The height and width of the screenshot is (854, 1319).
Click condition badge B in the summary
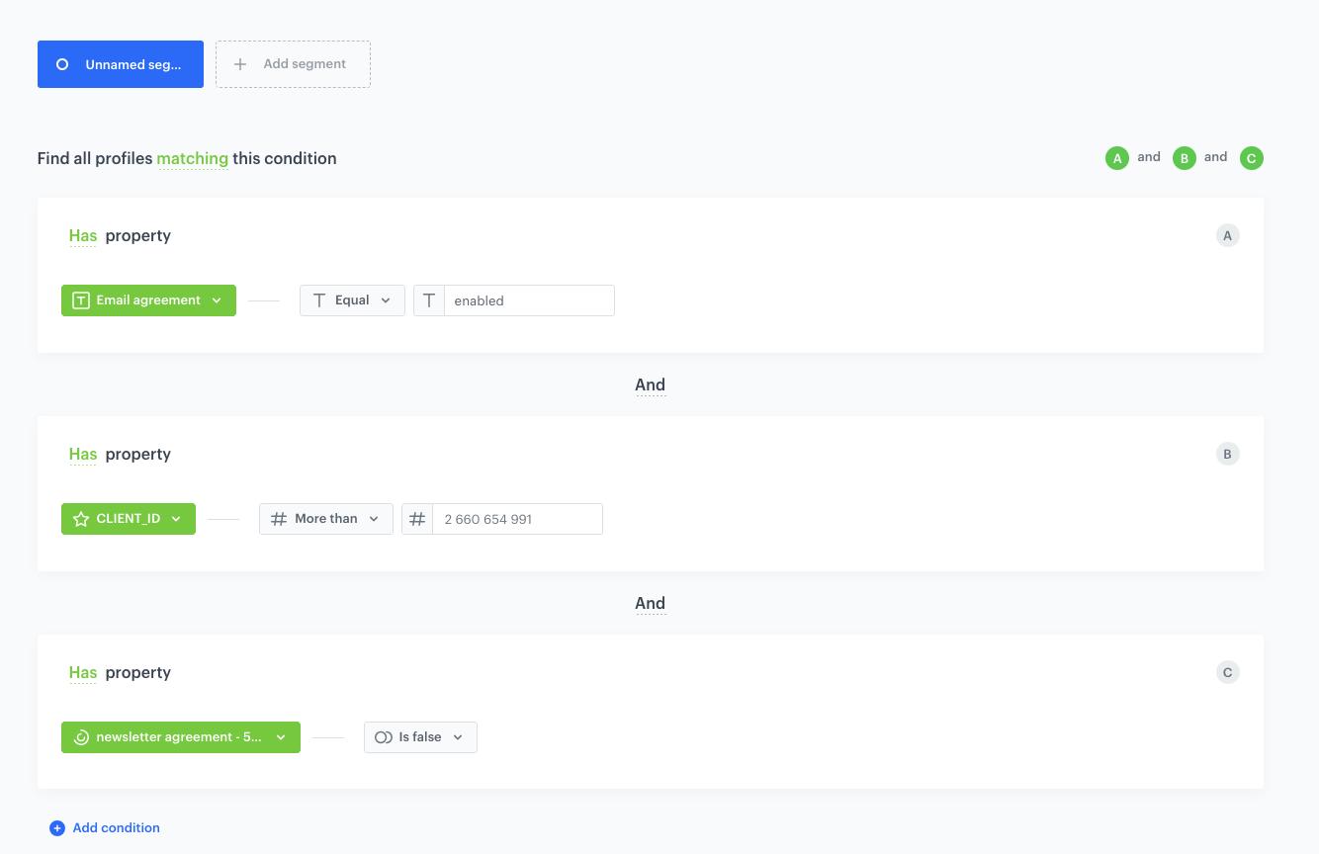(x=1185, y=157)
